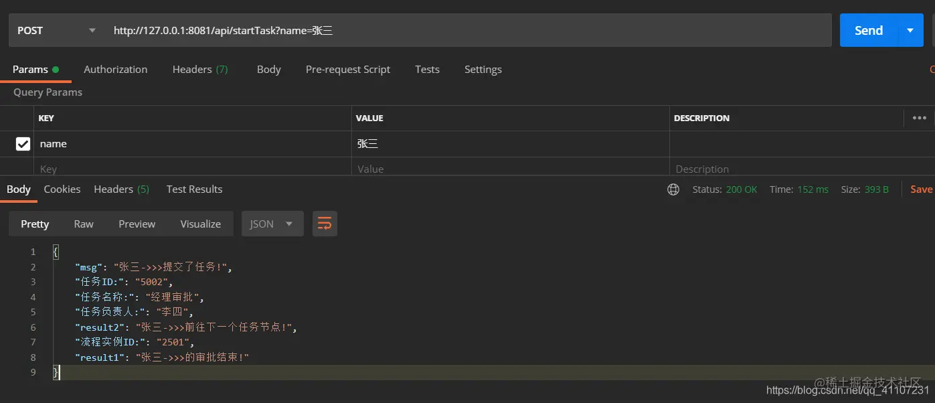Image resolution: width=935 pixels, height=403 pixels.
Task: Uncheck the name parameter checkbox
Action: tap(23, 143)
